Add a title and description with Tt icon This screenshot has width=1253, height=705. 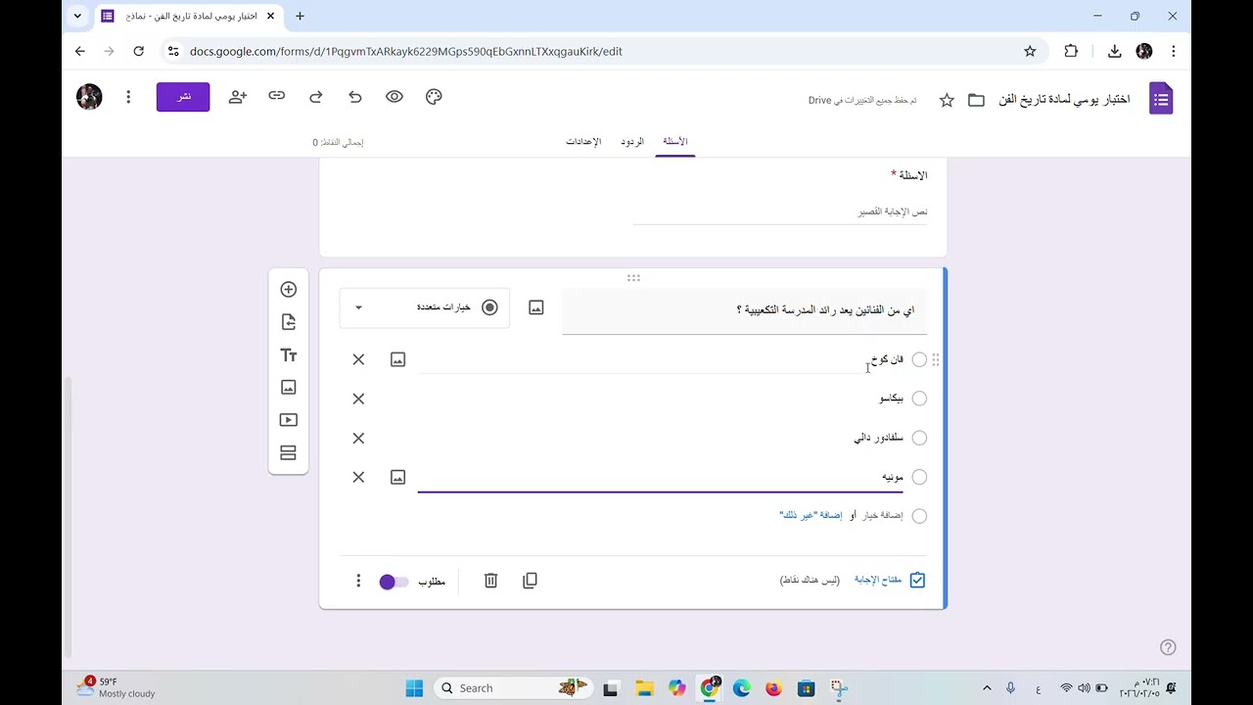click(288, 355)
